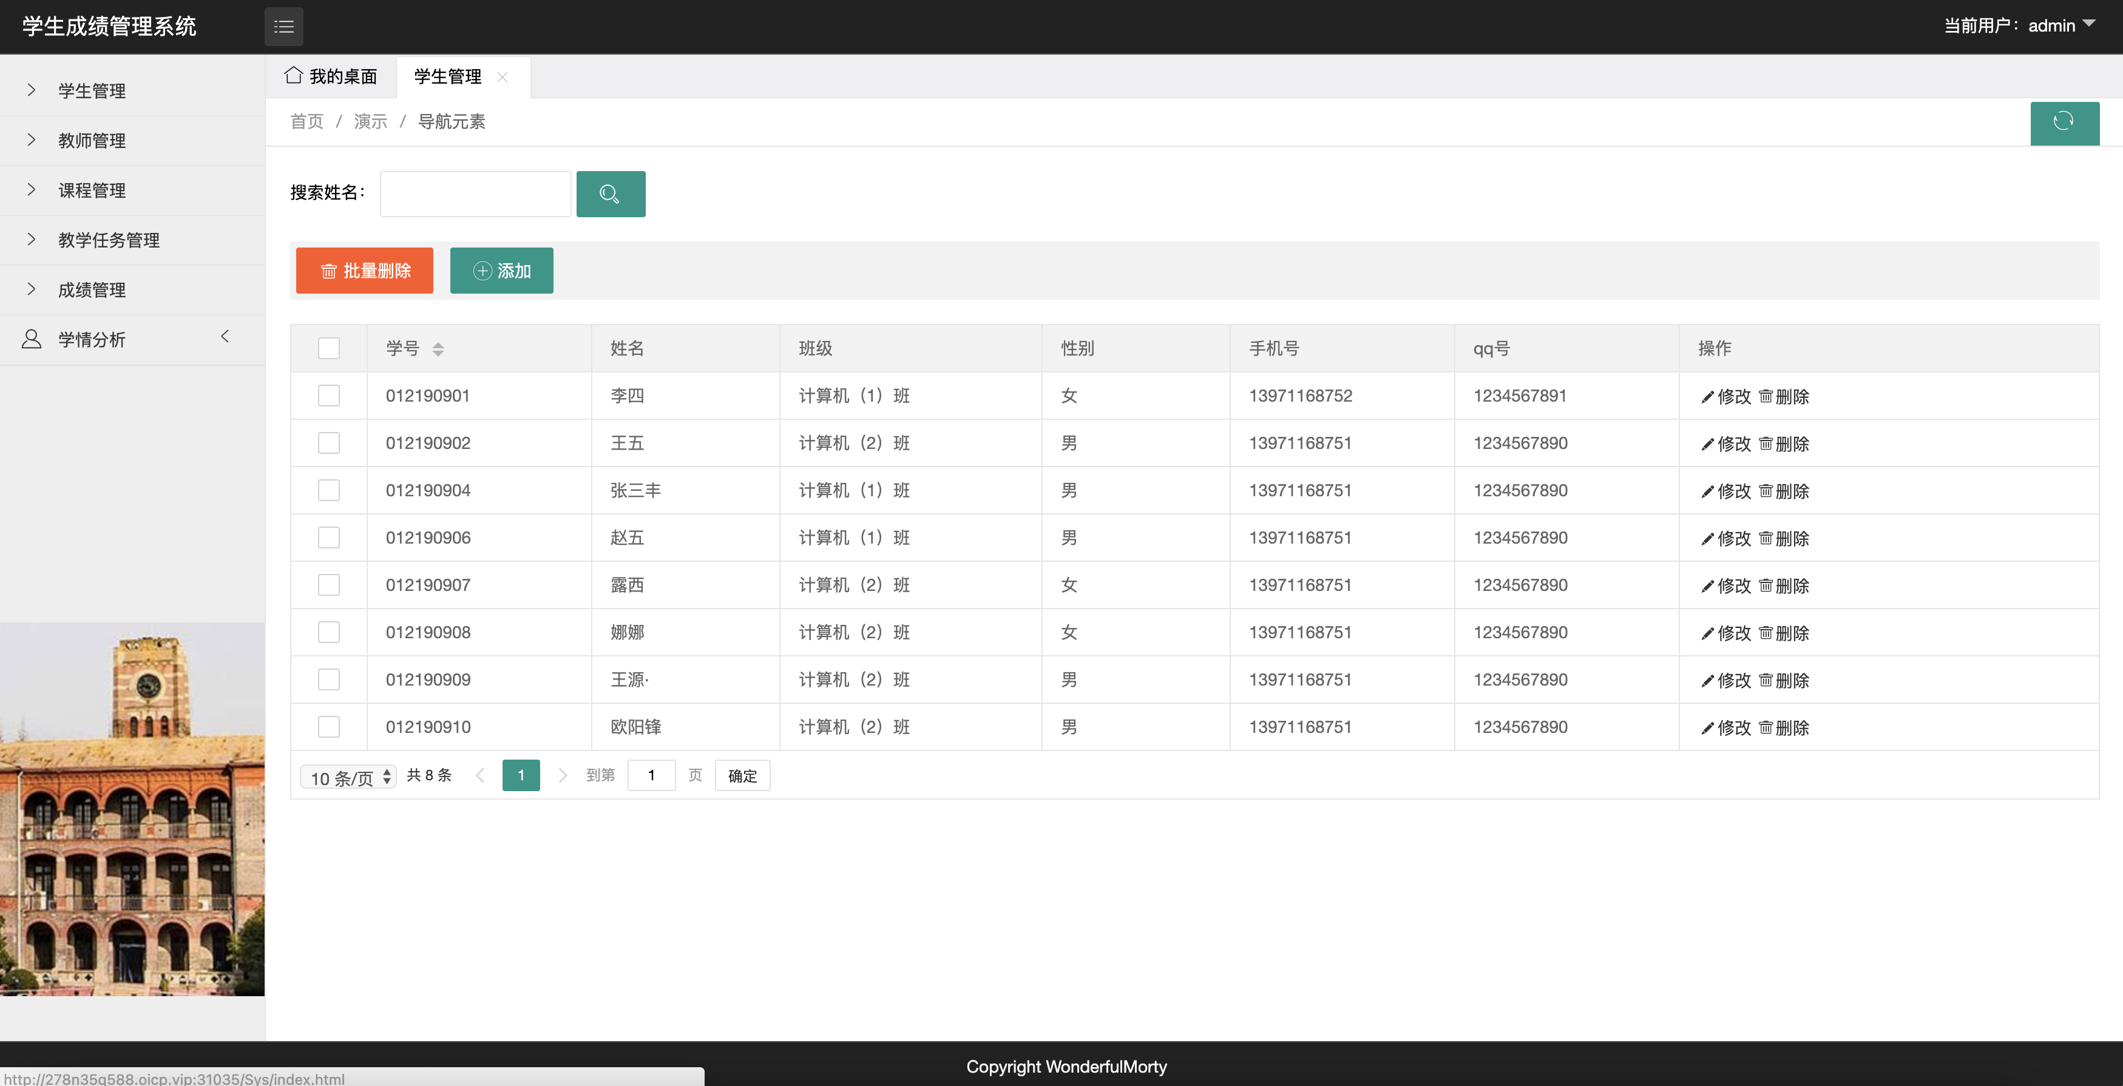Click the trash delete icon for 王五
The image size is (2123, 1086).
pos(1766,444)
